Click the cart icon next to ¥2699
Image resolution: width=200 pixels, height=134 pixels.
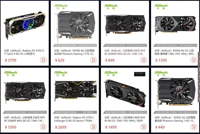pyautogui.click(x=93, y=127)
